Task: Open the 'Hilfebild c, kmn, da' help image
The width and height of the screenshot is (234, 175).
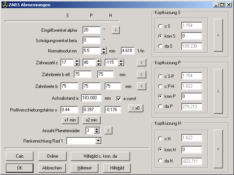Action: coord(100,156)
